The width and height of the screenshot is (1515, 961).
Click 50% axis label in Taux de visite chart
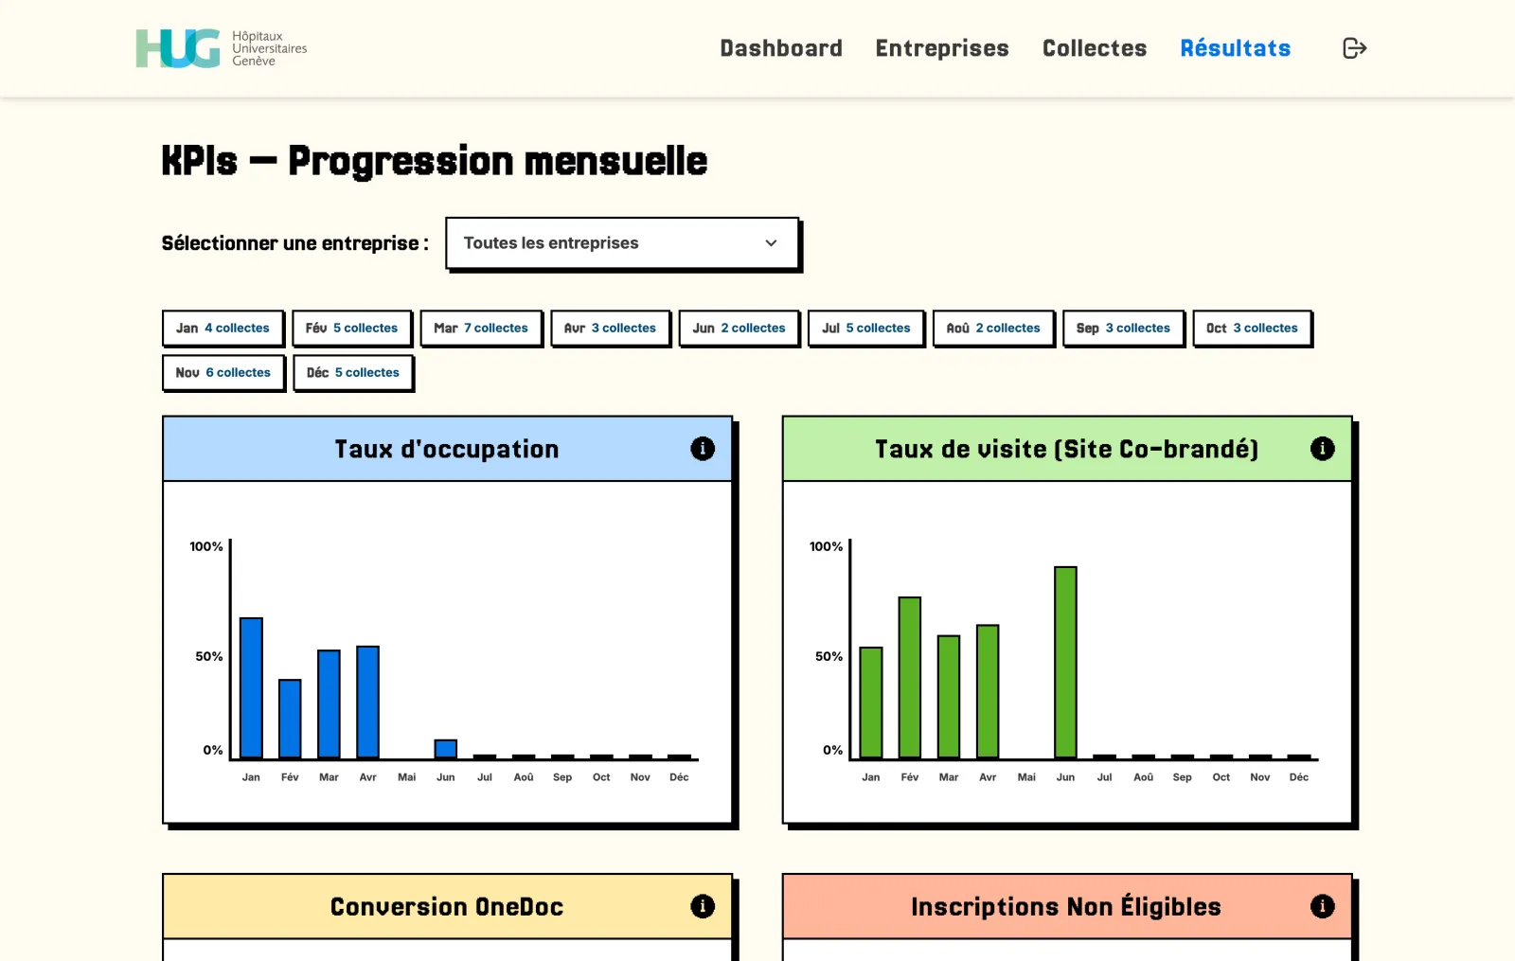829,656
